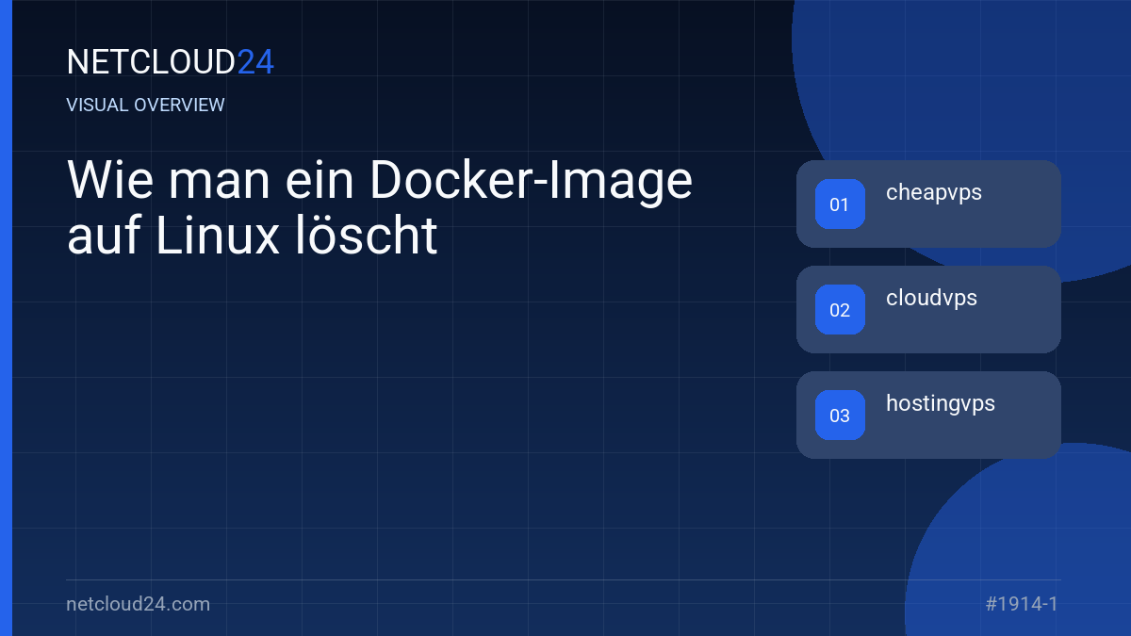The width and height of the screenshot is (1131, 636).
Task: Click the netcloud24.com footer link
Action: pos(139,604)
